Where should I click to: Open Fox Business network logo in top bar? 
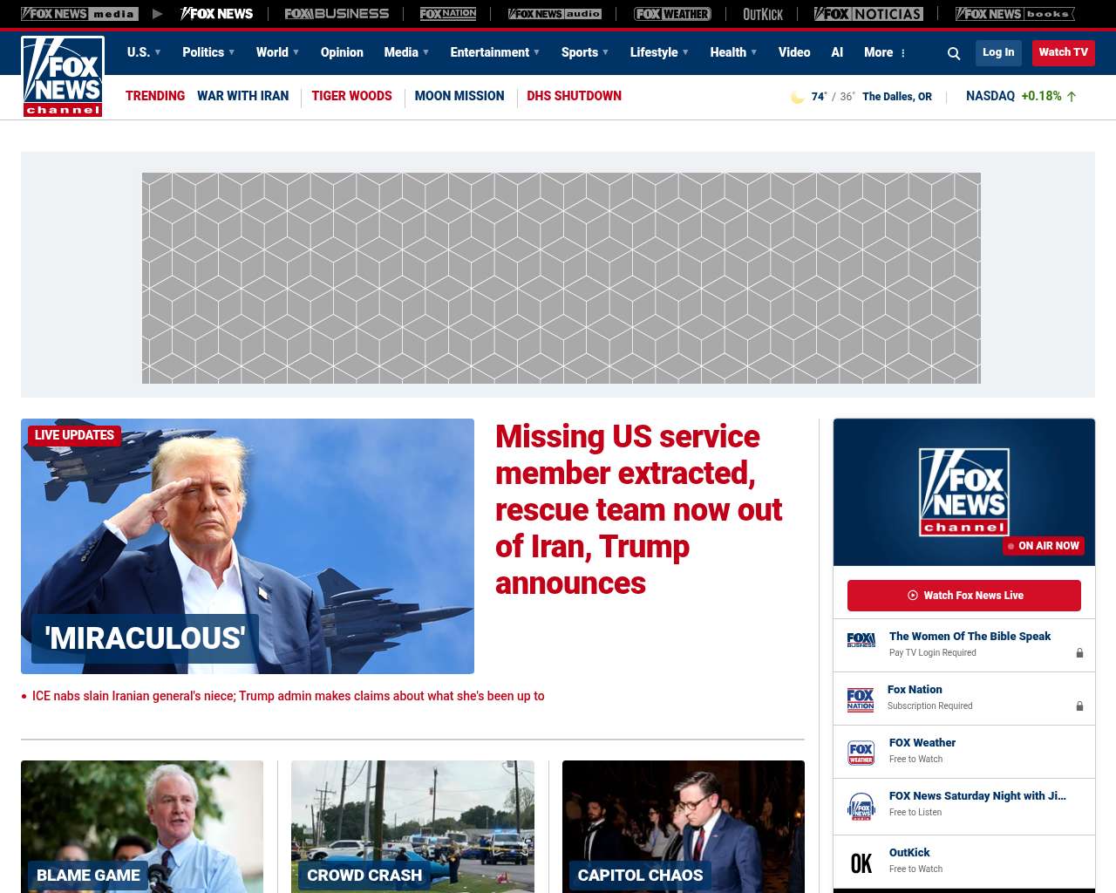coord(337,14)
